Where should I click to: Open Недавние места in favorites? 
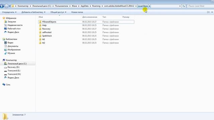point(15,25)
